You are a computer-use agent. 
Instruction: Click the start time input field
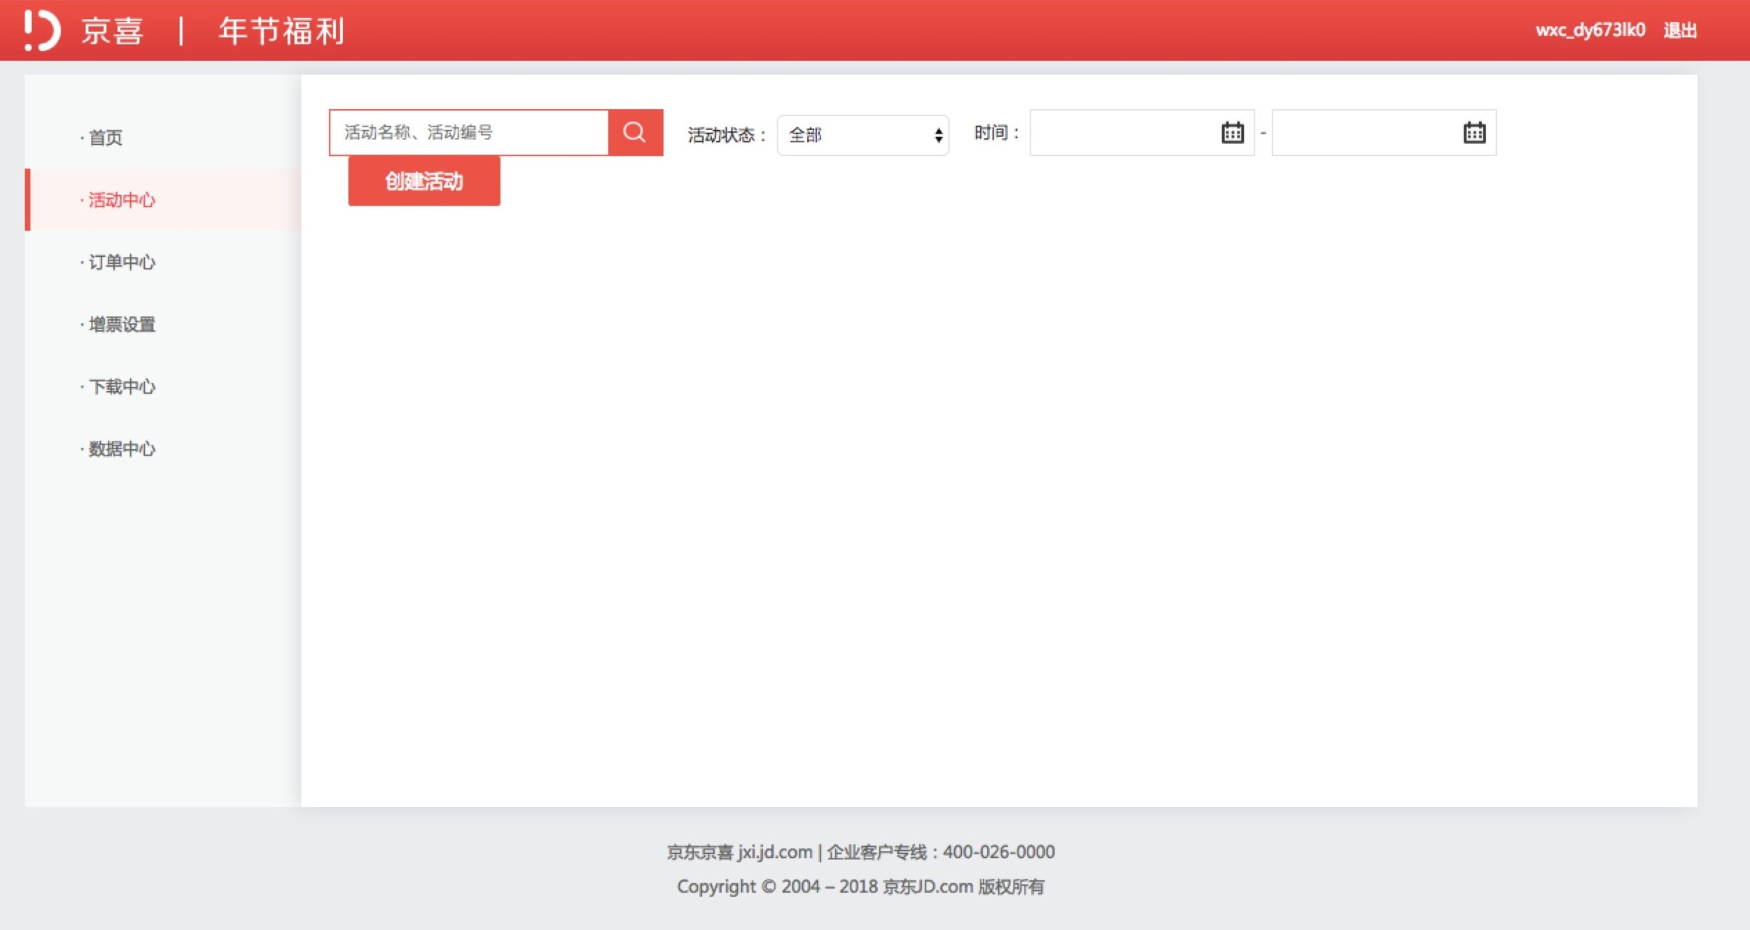1123,133
